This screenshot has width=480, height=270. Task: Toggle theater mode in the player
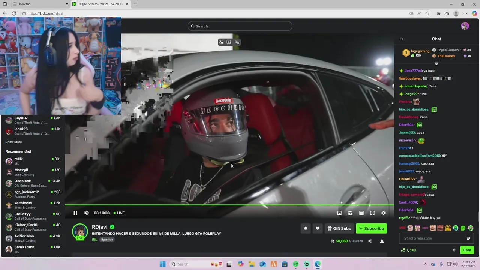pos(361,213)
